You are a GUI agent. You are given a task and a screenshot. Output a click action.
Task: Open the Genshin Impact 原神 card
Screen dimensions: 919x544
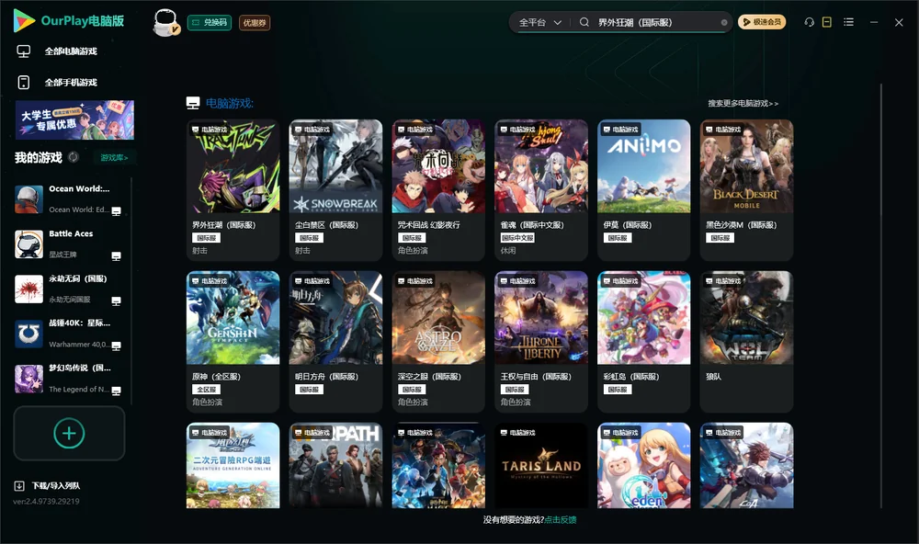(233, 342)
